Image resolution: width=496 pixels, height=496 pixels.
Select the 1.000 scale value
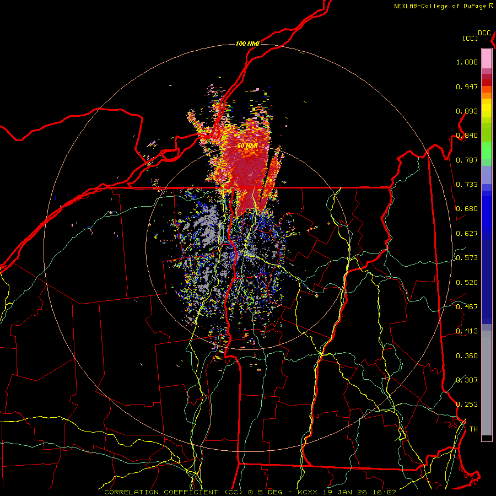point(467,62)
